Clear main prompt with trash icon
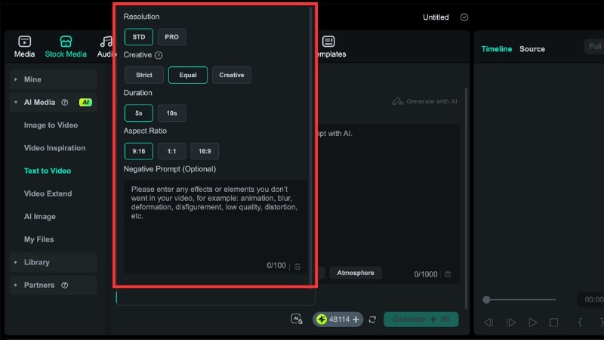This screenshot has width=604, height=340. [448, 274]
